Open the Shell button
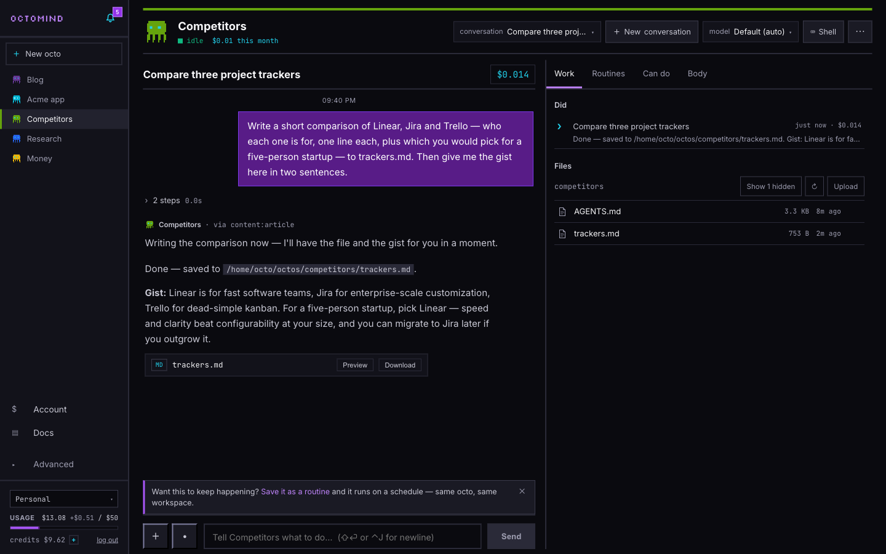This screenshot has width=886, height=554. coord(823,31)
